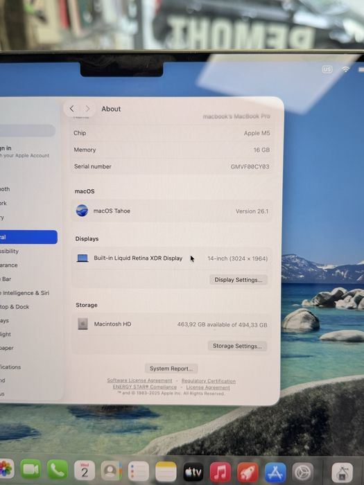Viewport: 364px width, 485px height.
Task: Open Software License Agreement link
Action: (x=139, y=380)
